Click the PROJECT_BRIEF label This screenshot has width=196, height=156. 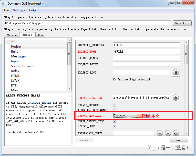pyautogui.click(x=88, y=64)
